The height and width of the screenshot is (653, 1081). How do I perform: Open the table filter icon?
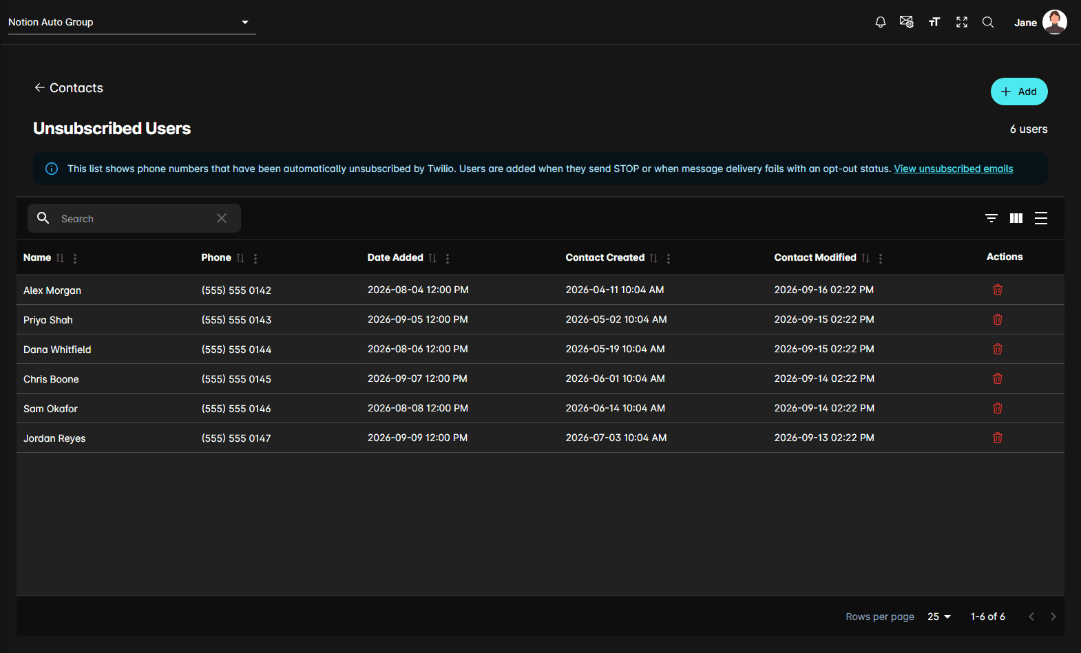pos(991,218)
